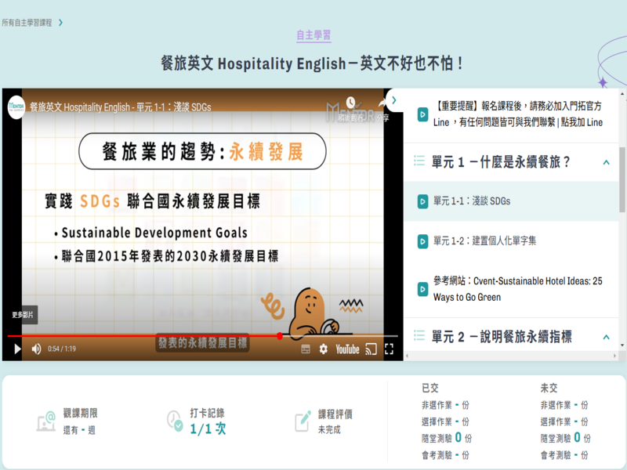Open video settings gear
The height and width of the screenshot is (470, 627).
pyautogui.click(x=324, y=349)
